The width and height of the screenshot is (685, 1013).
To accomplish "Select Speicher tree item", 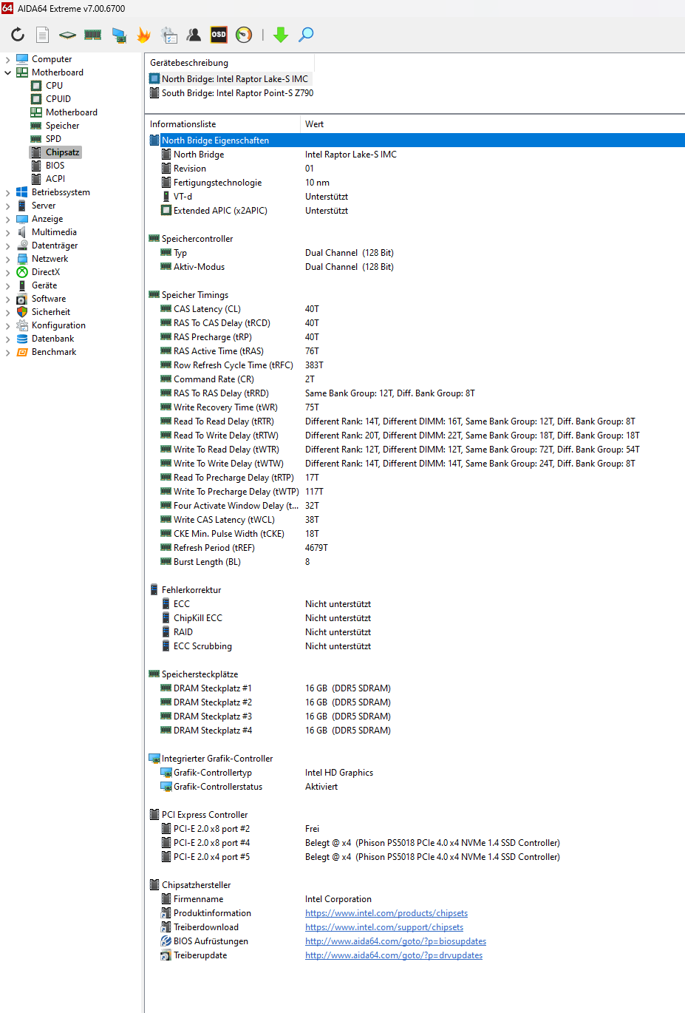I will pyautogui.click(x=62, y=126).
